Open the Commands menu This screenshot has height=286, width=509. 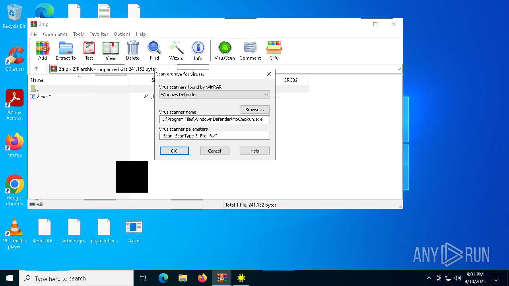pos(55,34)
